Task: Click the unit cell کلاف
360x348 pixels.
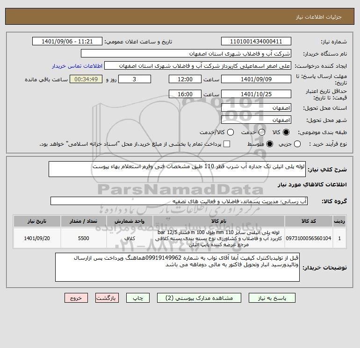Action: (130, 238)
